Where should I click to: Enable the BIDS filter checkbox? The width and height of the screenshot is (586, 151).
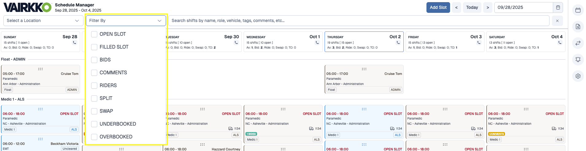tap(94, 60)
